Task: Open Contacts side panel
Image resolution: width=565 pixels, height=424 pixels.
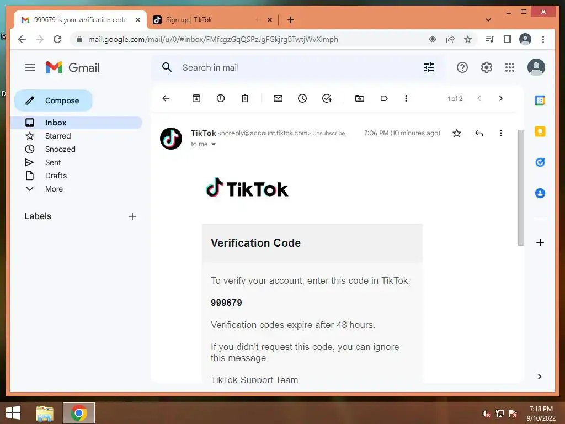Action: pos(540,193)
